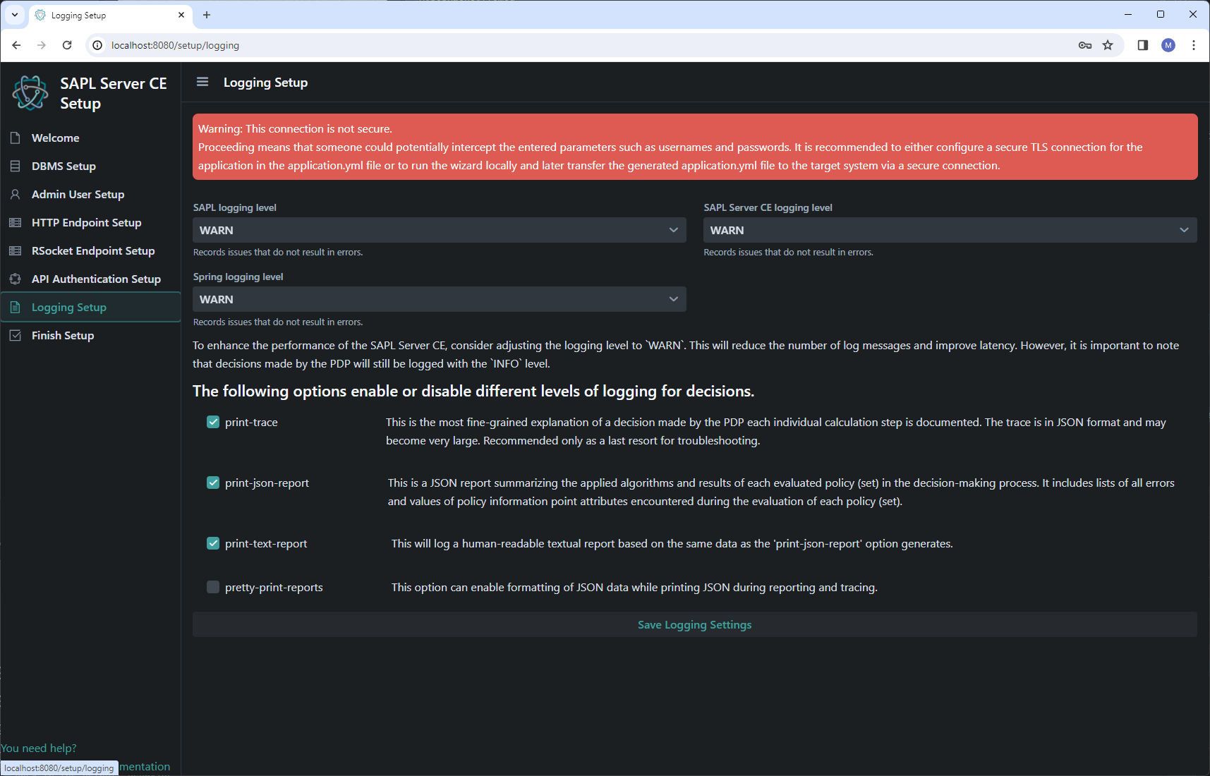This screenshot has height=776, width=1210.
Task: Click the print-trace label text
Action: [251, 422]
